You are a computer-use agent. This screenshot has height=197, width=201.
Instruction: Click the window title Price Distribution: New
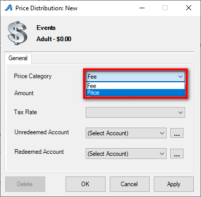pyautogui.click(x=46, y=8)
